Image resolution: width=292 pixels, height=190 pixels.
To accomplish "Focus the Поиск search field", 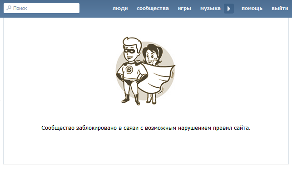I will point(41,8).
